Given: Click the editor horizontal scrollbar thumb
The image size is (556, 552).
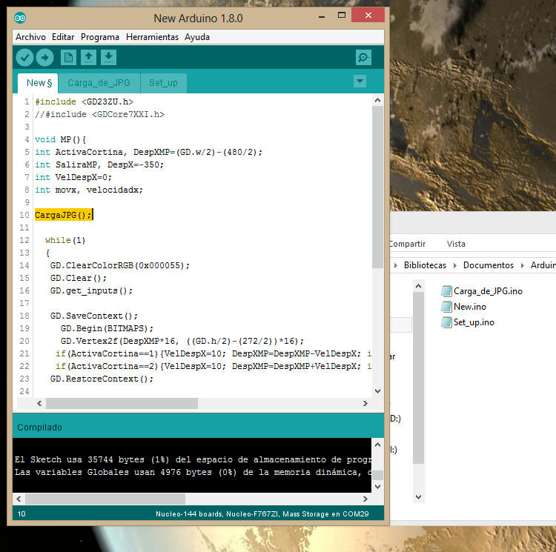Looking at the screenshot, I should pos(122,404).
